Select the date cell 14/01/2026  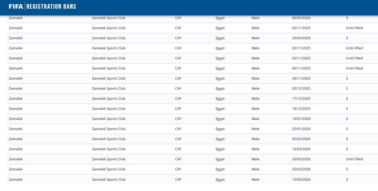click(301, 118)
